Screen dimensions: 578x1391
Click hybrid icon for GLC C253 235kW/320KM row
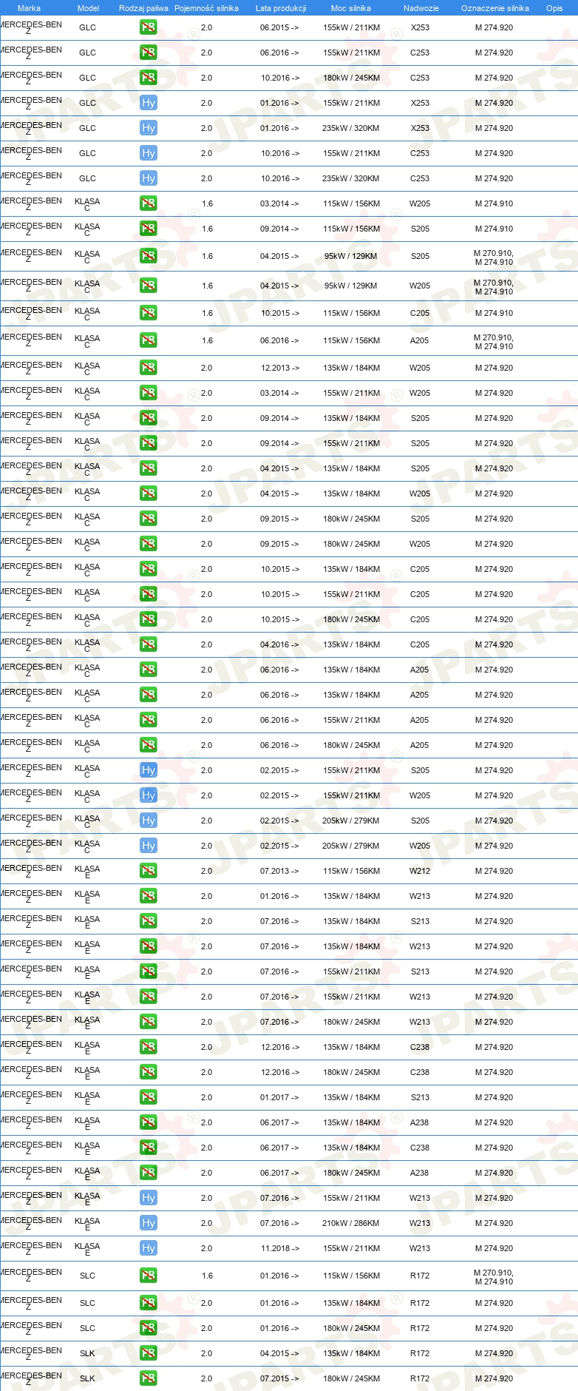(148, 179)
